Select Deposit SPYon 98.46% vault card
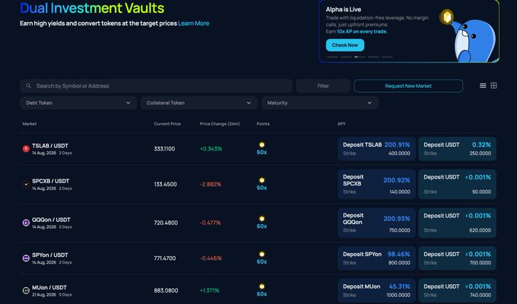This screenshot has height=304, width=517. [x=376, y=258]
